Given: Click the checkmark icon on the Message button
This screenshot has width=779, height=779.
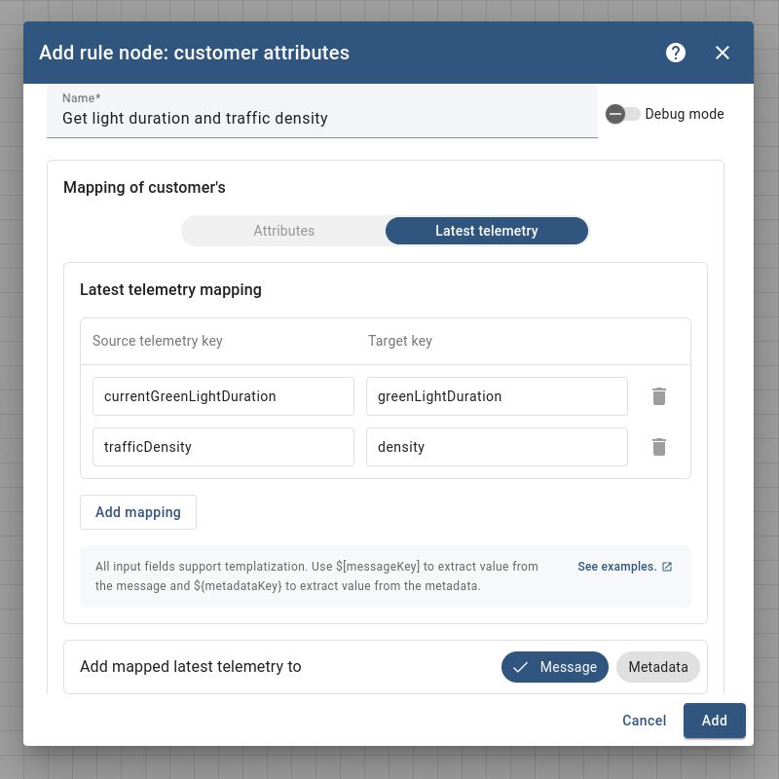Looking at the screenshot, I should (519, 667).
